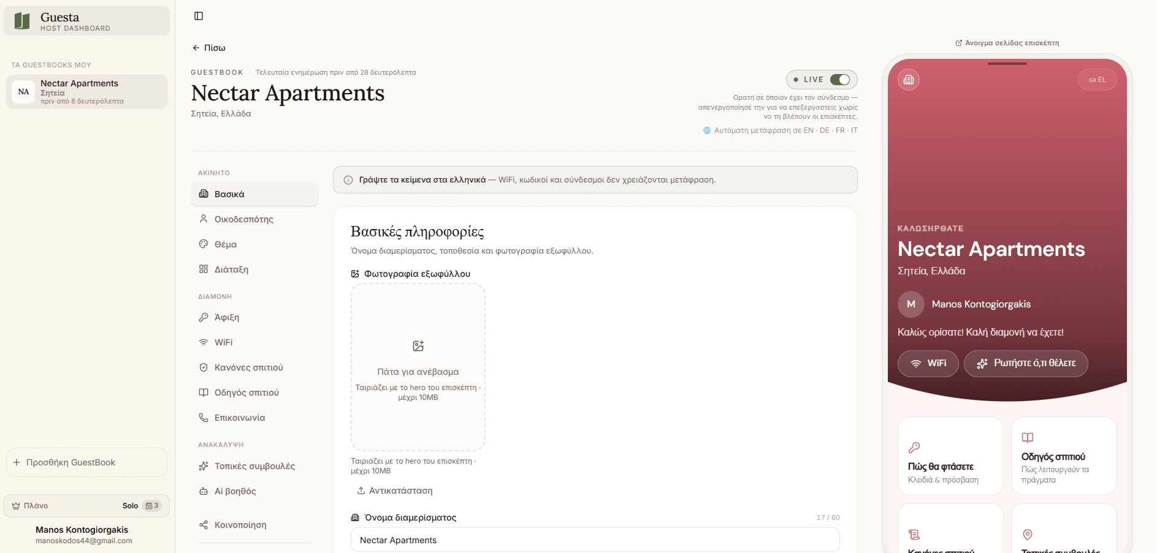Select Nectar Apartments guestbook in sidebar
Viewport: 1157px width, 553px height.
click(x=86, y=92)
